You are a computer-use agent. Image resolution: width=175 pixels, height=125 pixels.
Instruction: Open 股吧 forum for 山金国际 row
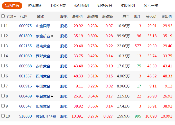point(64,26)
